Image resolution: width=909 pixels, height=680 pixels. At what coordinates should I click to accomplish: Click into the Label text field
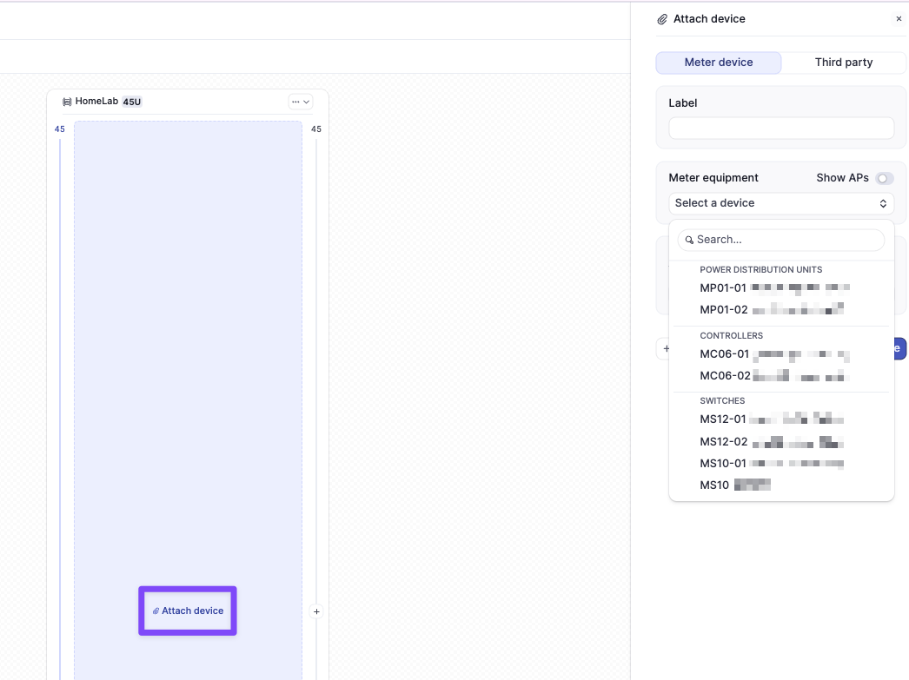coord(780,129)
